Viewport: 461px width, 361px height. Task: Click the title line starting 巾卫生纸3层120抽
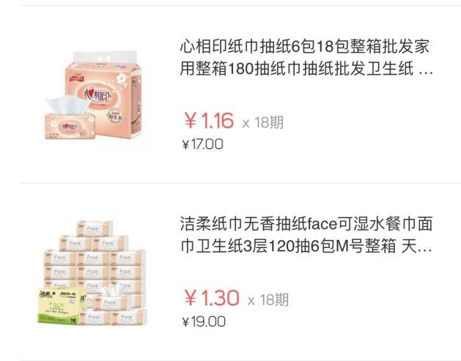point(306,246)
